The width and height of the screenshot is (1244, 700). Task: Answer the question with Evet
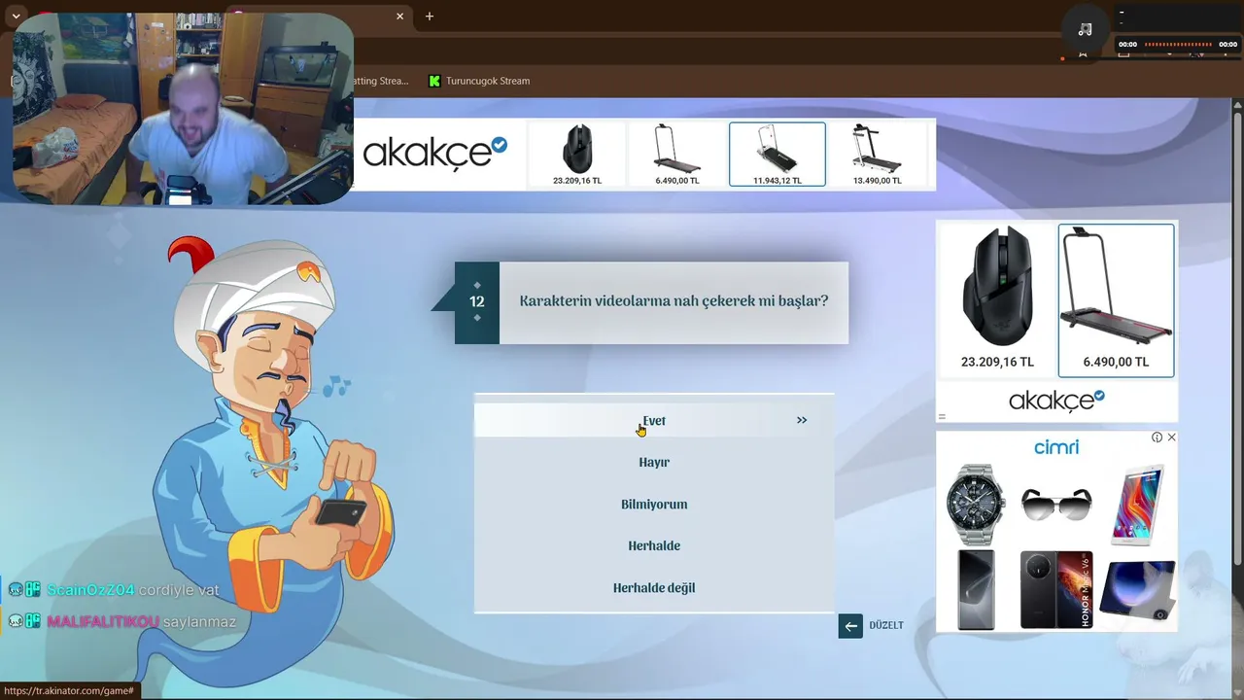pyautogui.click(x=654, y=420)
